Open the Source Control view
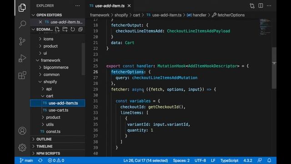 [x=22, y=41]
